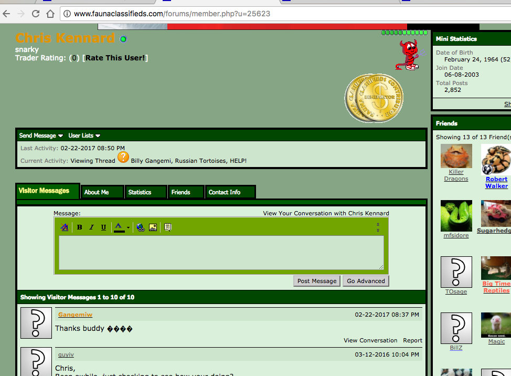Open Killer Dragons friend link
This screenshot has height=376, width=511.
(x=456, y=175)
